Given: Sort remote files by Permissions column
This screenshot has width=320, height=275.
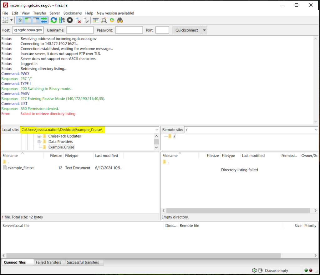Looking at the screenshot, I should point(289,156).
